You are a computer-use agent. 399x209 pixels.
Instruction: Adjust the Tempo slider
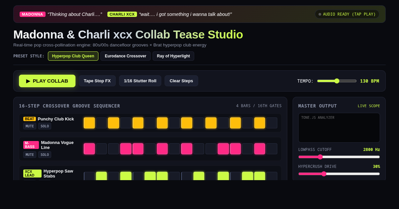coord(337,81)
